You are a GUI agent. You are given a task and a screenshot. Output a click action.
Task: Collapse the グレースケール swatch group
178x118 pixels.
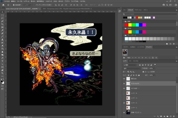(x=124, y=35)
